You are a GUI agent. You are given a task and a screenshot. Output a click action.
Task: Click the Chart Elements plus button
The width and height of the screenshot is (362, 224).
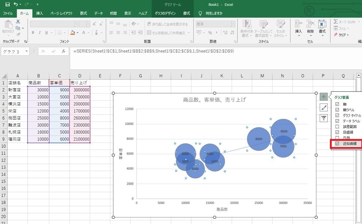[324, 97]
